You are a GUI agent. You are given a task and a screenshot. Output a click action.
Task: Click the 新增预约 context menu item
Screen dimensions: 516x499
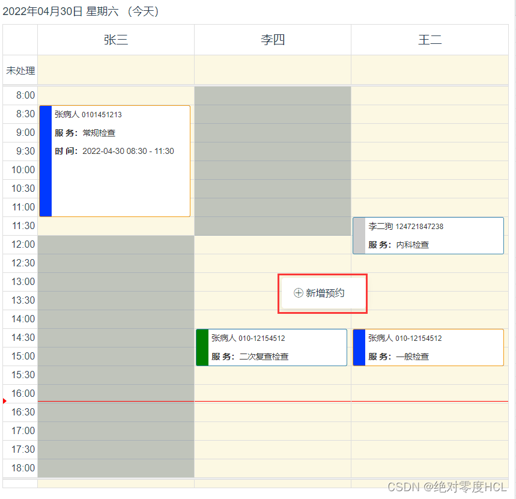tap(324, 293)
